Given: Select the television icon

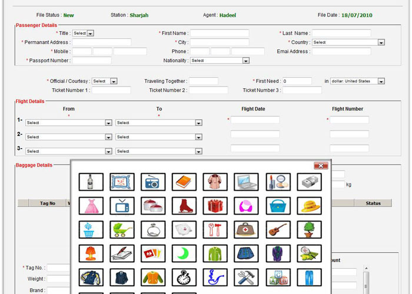Looking at the screenshot, I should [x=122, y=206].
